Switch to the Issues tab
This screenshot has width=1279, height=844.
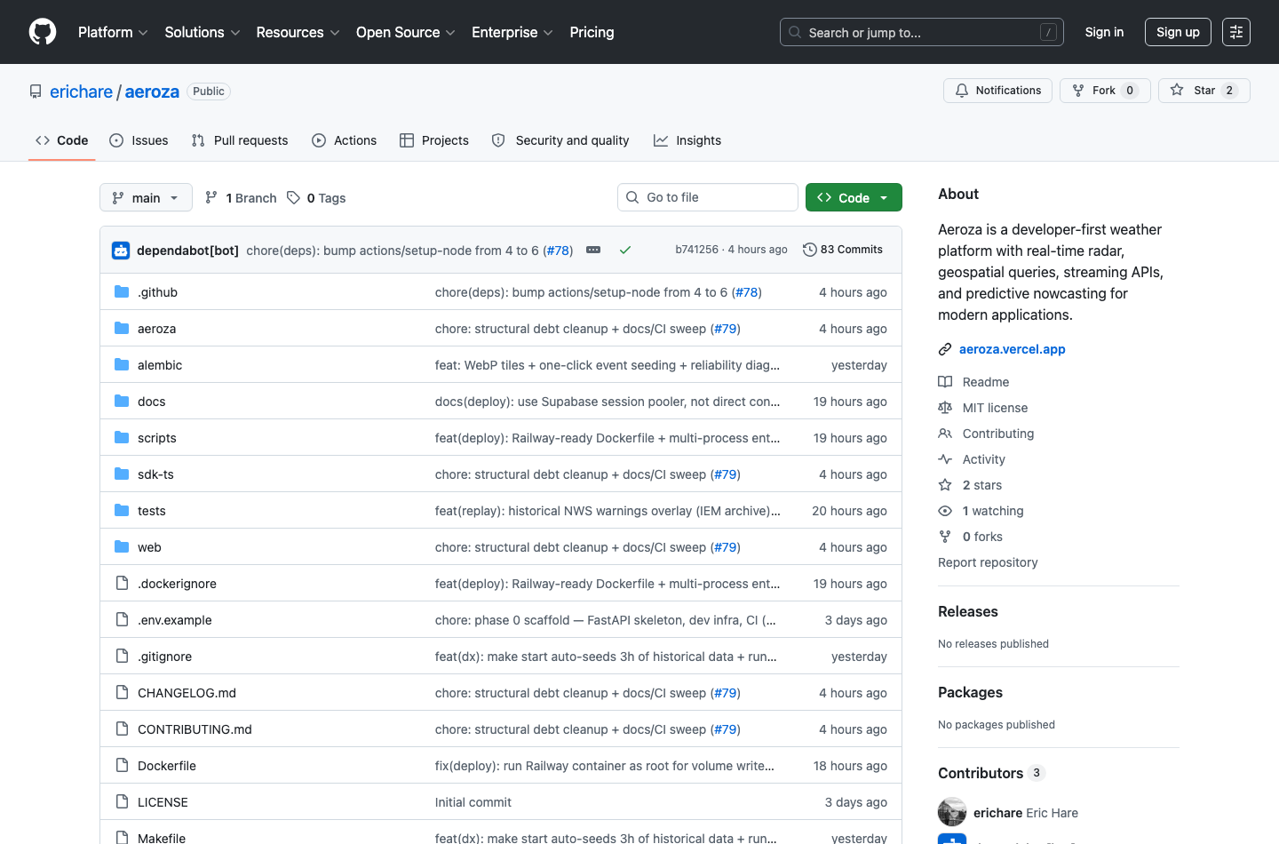(139, 140)
